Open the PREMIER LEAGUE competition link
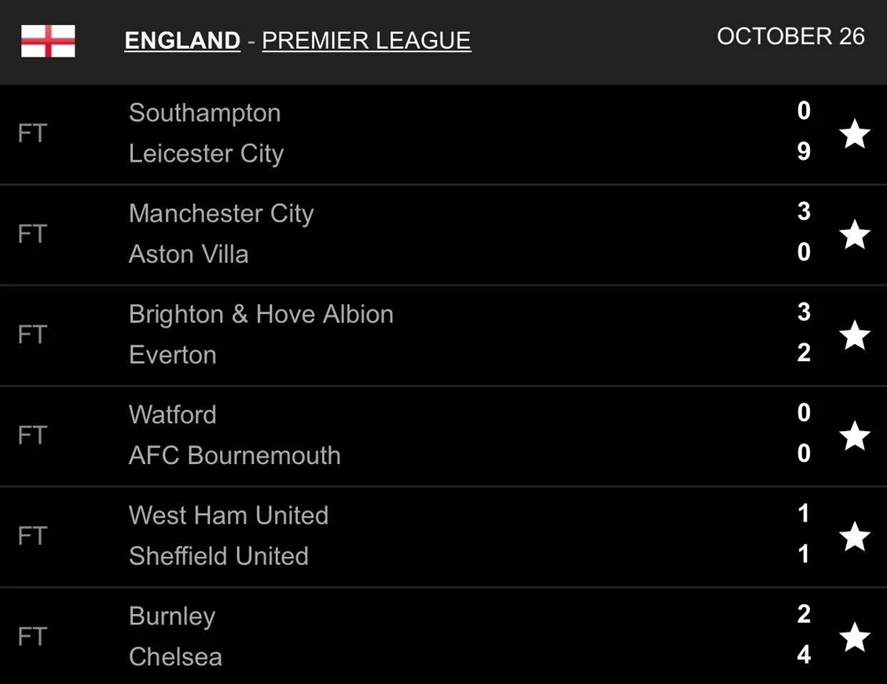Image resolution: width=887 pixels, height=684 pixels. coord(366,41)
